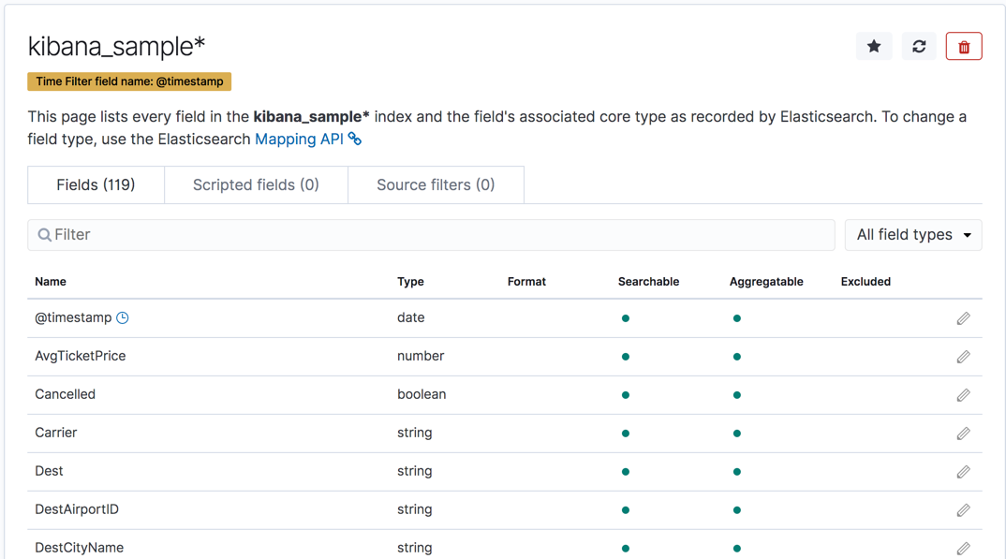
Task: Click the aggregatable indicator for @timestamp
Action: click(x=737, y=317)
